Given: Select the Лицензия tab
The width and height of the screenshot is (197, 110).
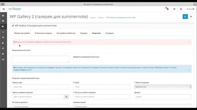Looking at the screenshot, I should click(96, 33).
